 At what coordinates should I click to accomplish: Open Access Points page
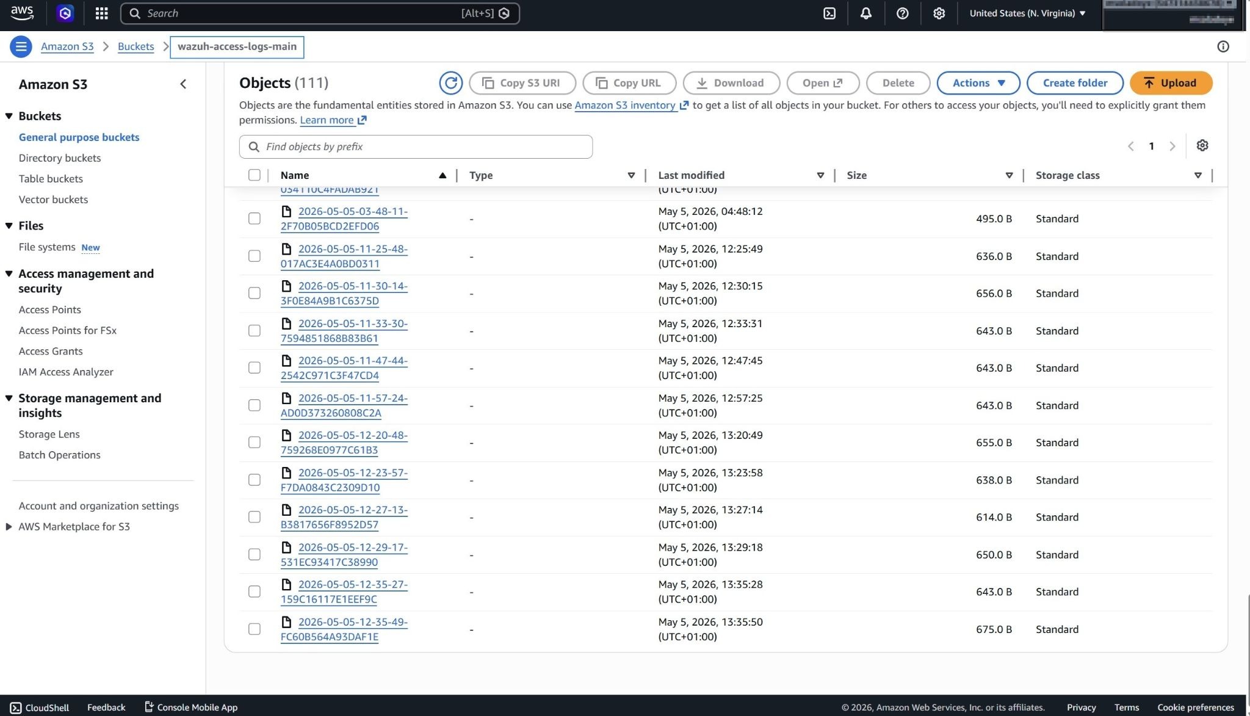coord(49,310)
